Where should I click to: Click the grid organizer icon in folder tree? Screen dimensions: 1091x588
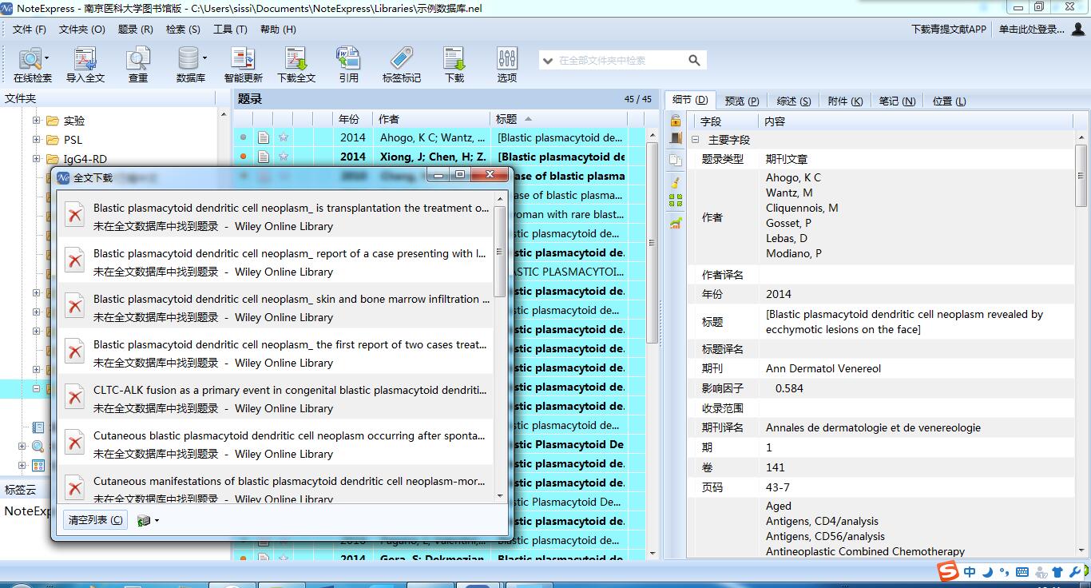click(38, 465)
